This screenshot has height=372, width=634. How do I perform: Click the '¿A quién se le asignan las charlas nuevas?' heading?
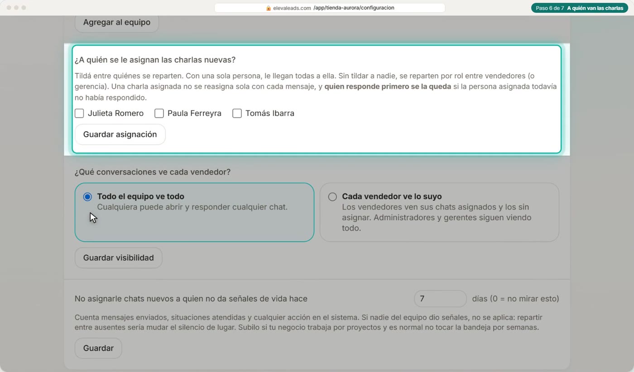[x=155, y=60]
